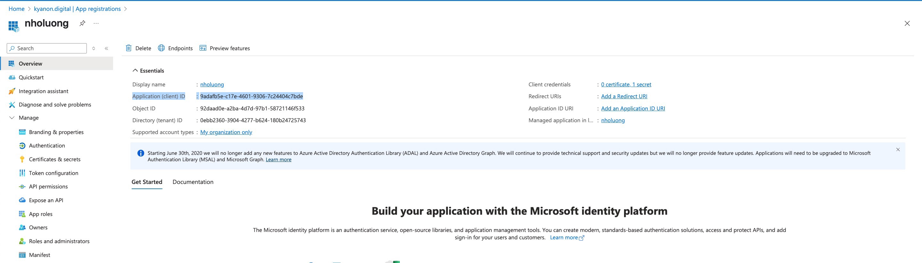
Task: Focus the sidebar Search box
Action: pyautogui.click(x=47, y=48)
